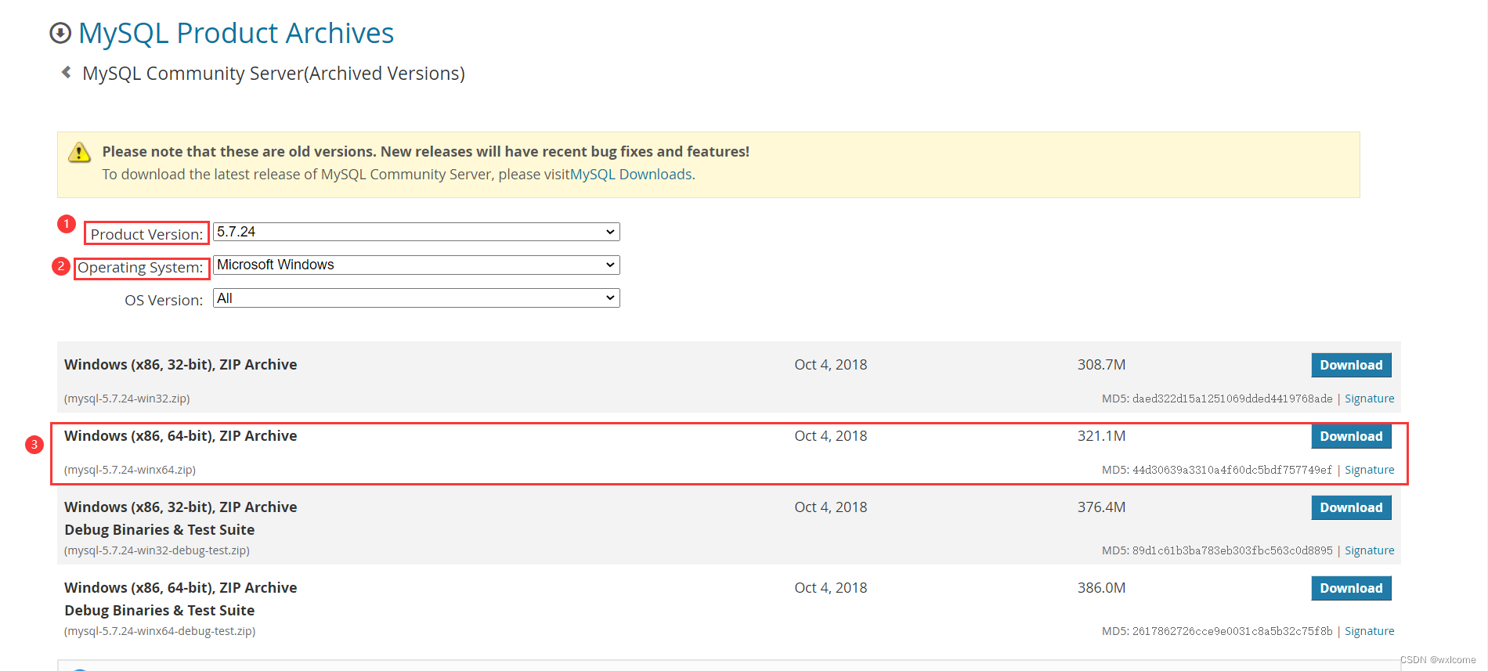Viewport: 1488px width, 671px height.
Task: Click MD5 hash starting with 44d30639a3310
Action: (1232, 470)
